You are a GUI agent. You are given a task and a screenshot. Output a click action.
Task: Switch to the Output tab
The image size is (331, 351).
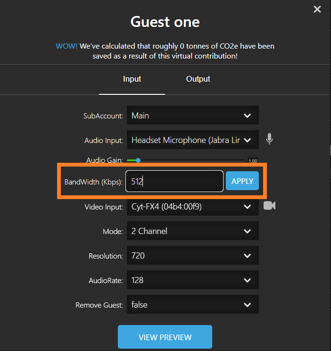[x=198, y=79]
